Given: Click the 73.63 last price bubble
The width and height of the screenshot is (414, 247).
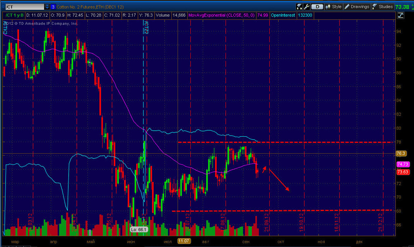Looking at the screenshot, I should 403,172.
